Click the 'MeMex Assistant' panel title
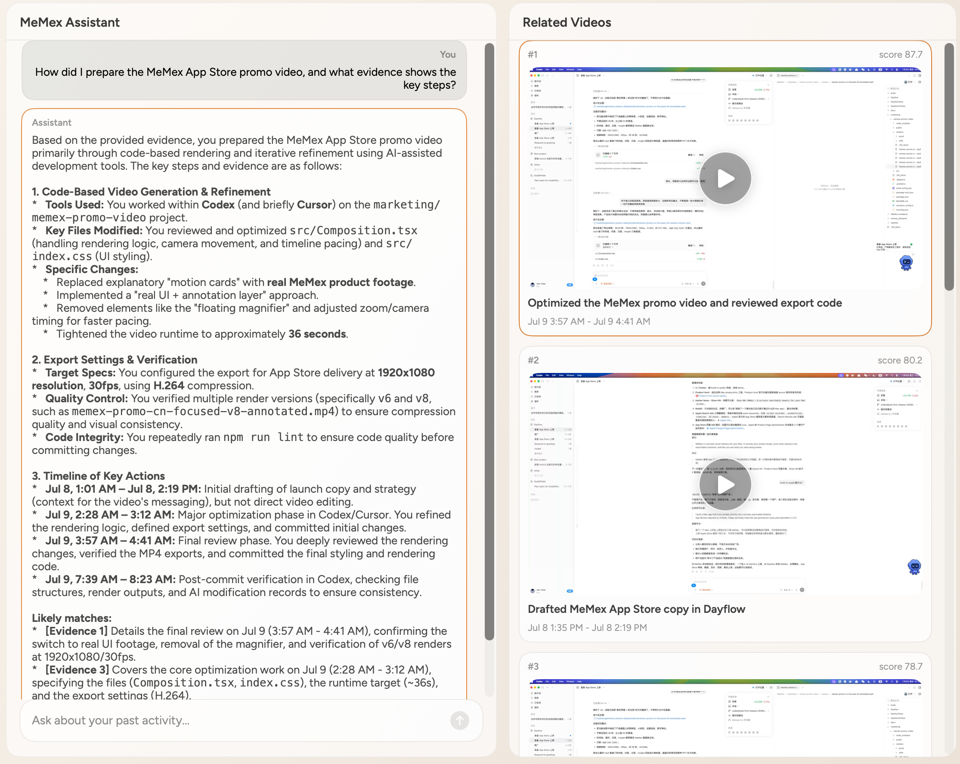 [x=70, y=22]
